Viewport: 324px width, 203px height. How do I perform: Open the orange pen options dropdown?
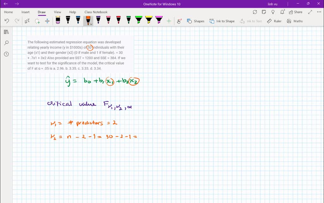91,23
